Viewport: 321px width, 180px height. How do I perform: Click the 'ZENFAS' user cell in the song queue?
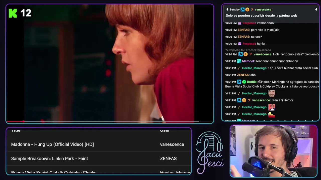click(x=168, y=158)
